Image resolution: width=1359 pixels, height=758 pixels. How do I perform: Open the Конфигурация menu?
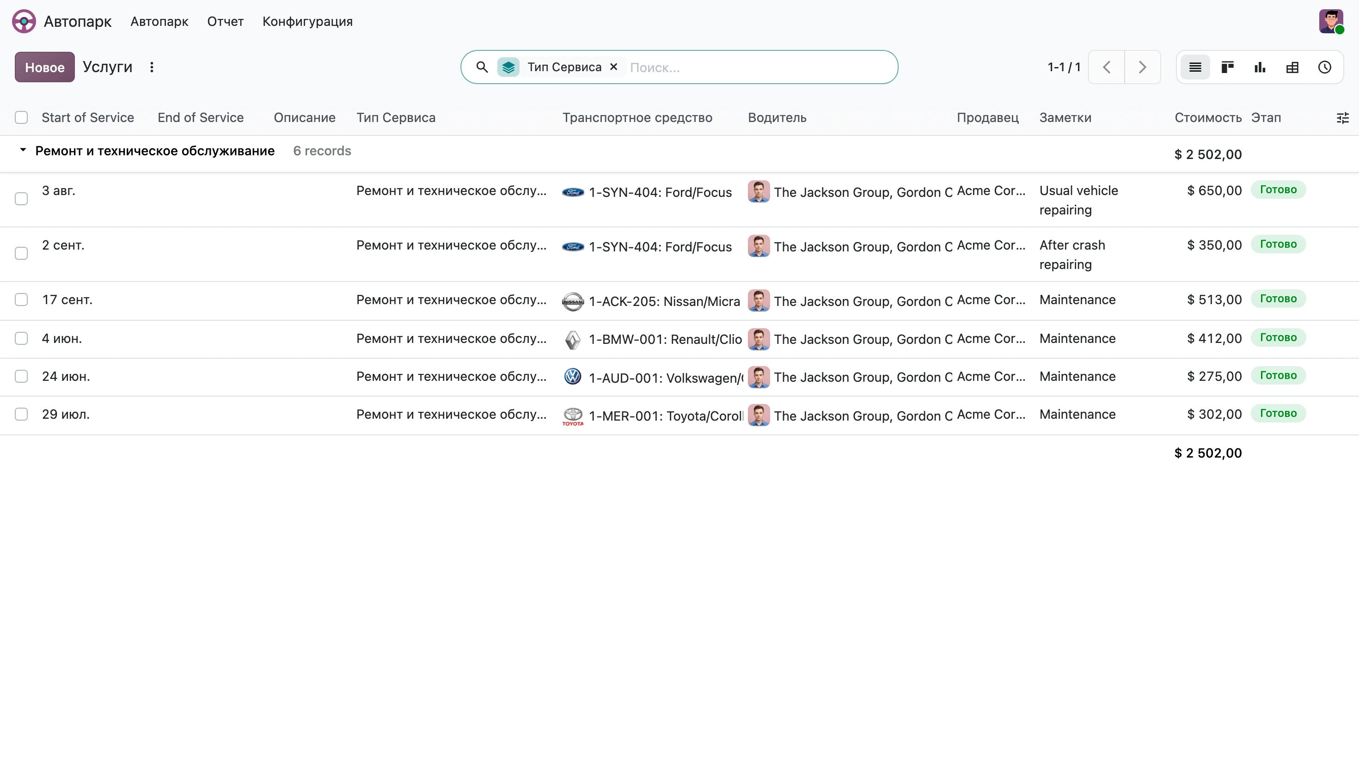click(307, 22)
